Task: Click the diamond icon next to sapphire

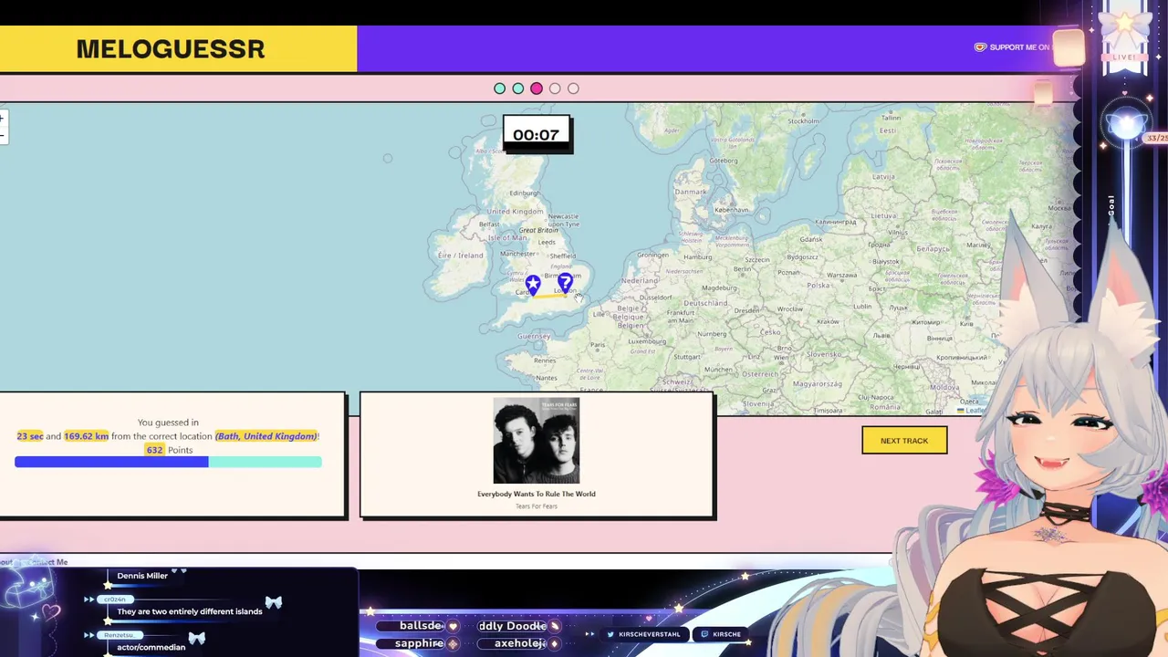Action: (453, 643)
